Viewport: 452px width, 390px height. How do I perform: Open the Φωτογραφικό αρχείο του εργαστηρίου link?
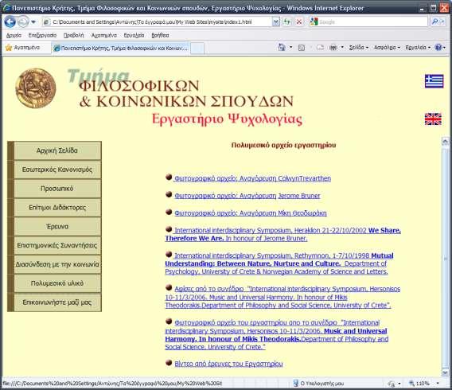point(277,334)
